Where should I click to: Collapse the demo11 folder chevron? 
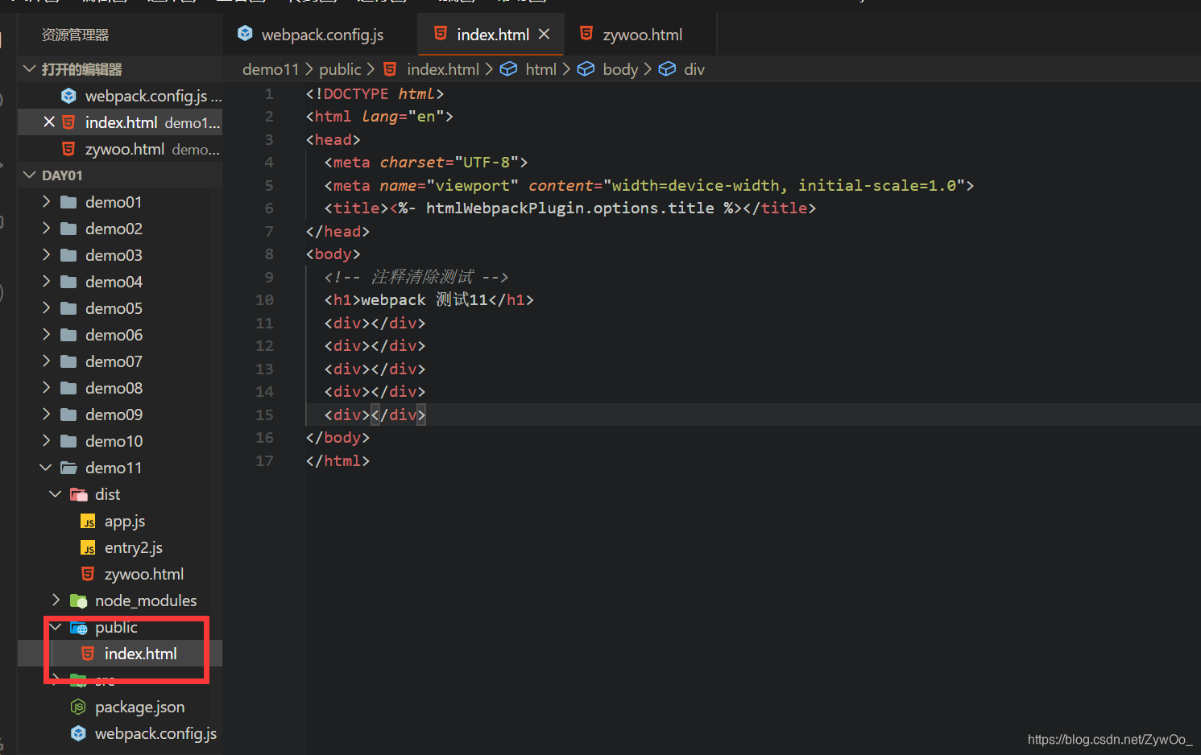pyautogui.click(x=46, y=467)
